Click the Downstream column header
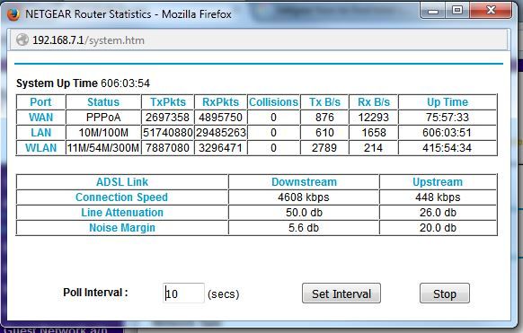This screenshot has width=523, height=333. (304, 182)
